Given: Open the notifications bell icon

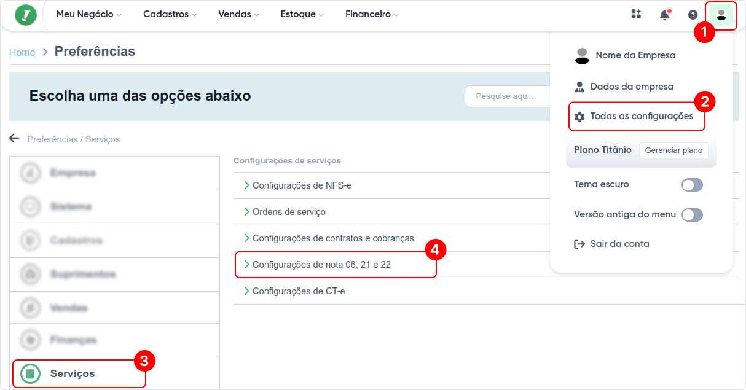Looking at the screenshot, I should (x=664, y=15).
